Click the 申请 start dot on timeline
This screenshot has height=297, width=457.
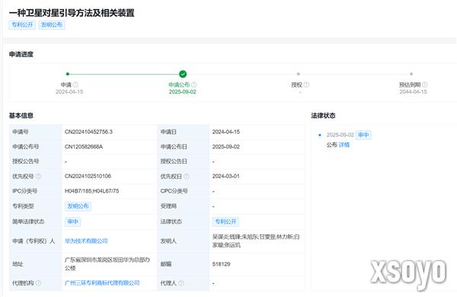point(68,74)
